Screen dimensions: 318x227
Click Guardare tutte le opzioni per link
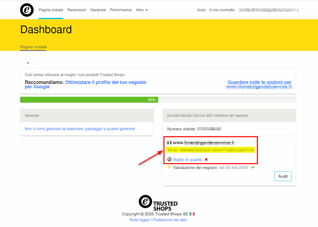(x=260, y=82)
